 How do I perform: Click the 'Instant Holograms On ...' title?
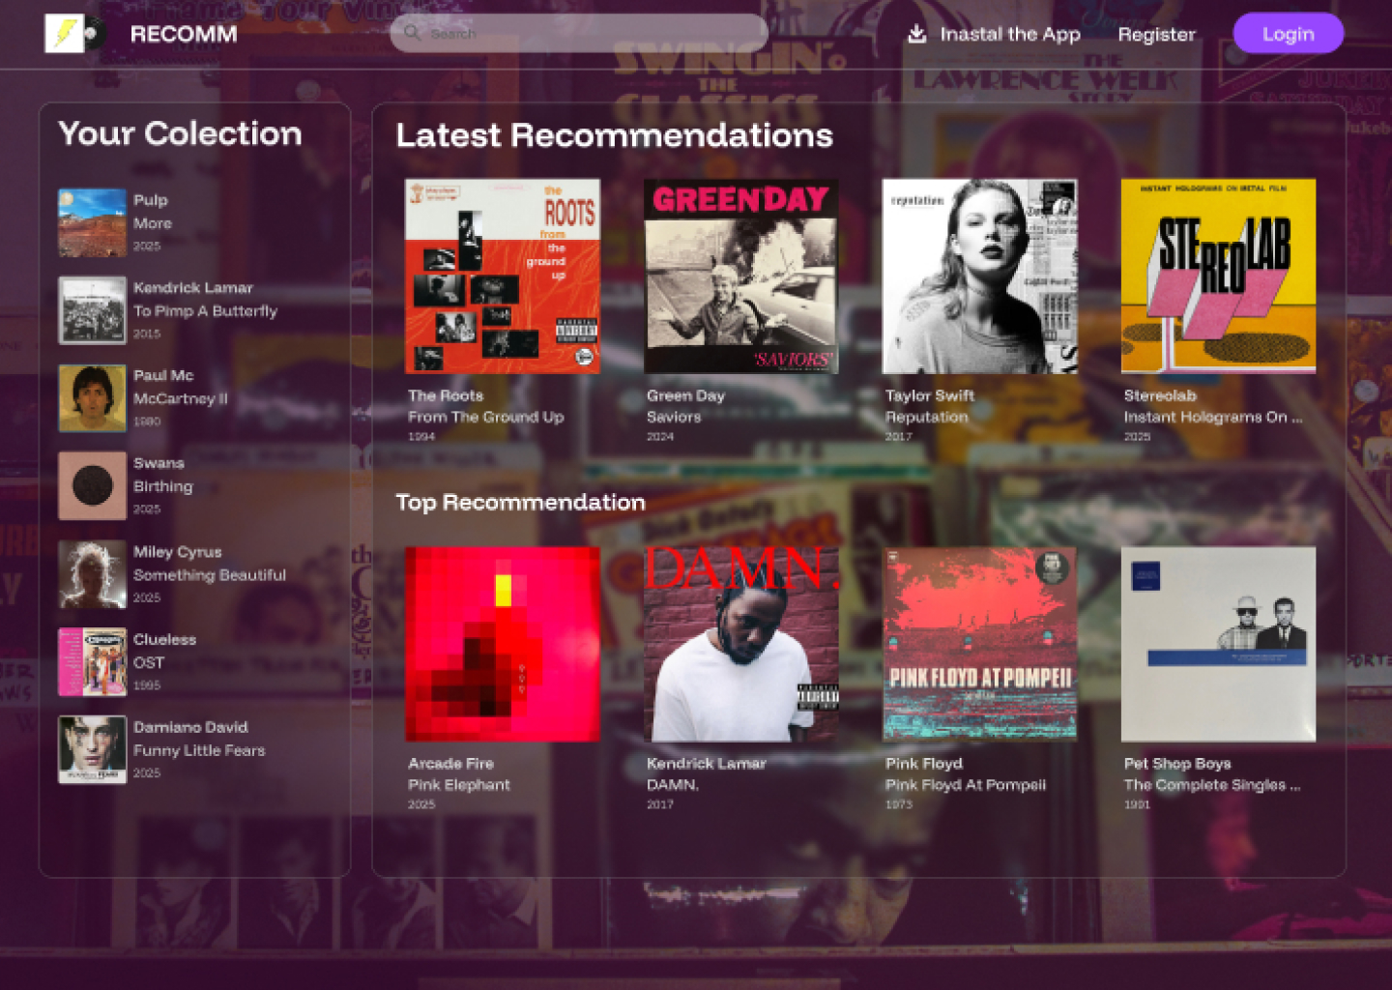(x=1213, y=417)
